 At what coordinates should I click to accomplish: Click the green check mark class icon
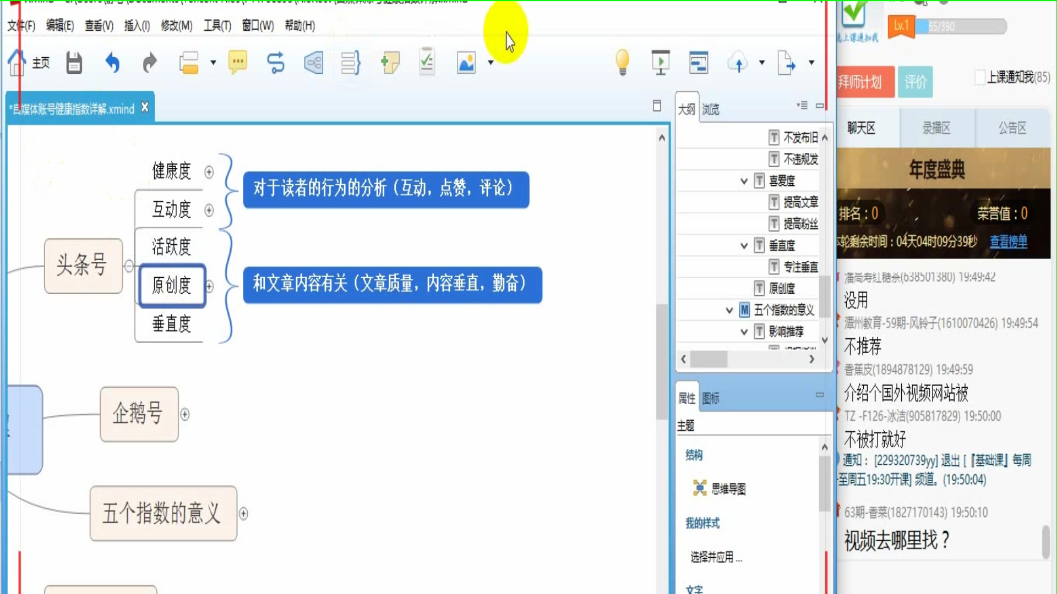click(x=853, y=13)
